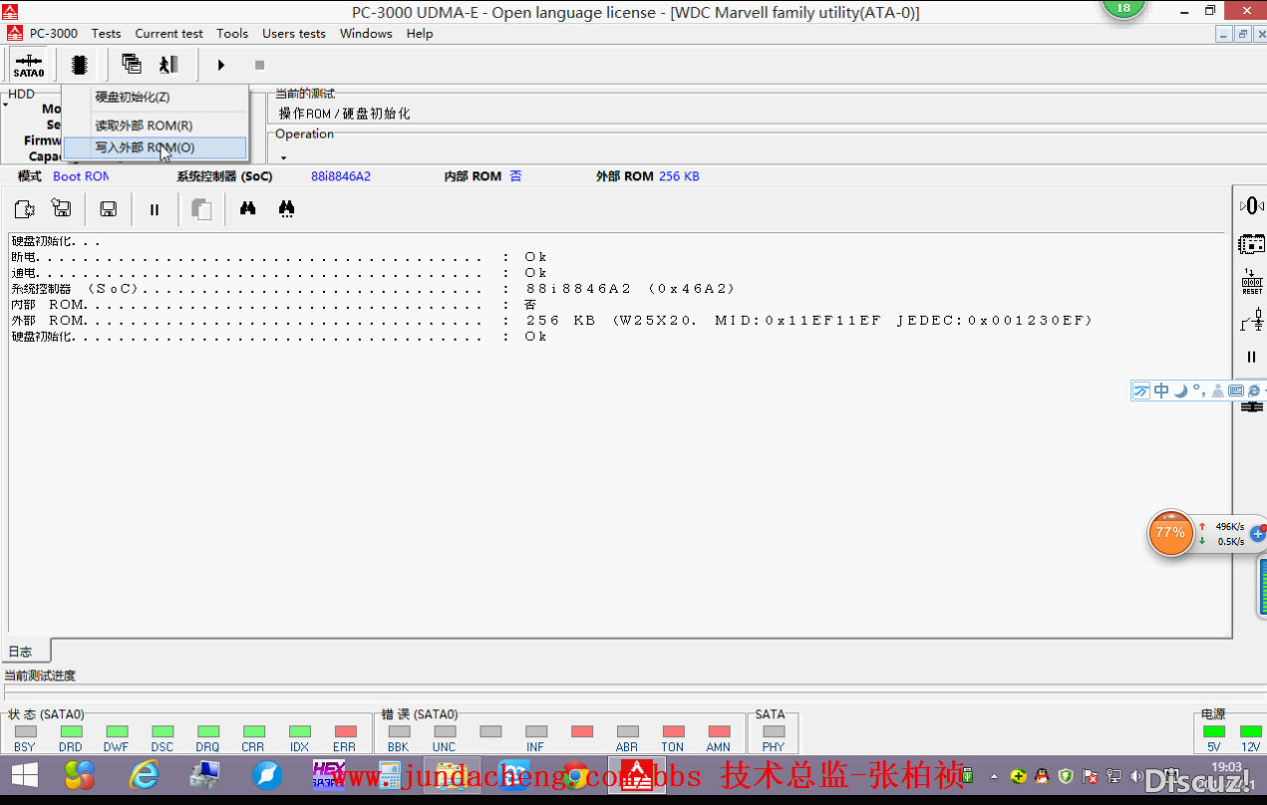
Task: Pause log output in log toolbar
Action: point(155,209)
